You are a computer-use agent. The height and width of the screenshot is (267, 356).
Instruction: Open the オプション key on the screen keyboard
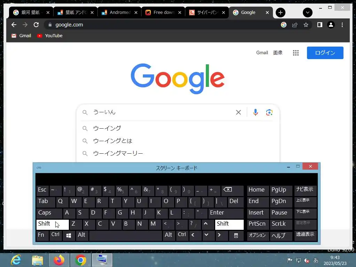point(258,235)
